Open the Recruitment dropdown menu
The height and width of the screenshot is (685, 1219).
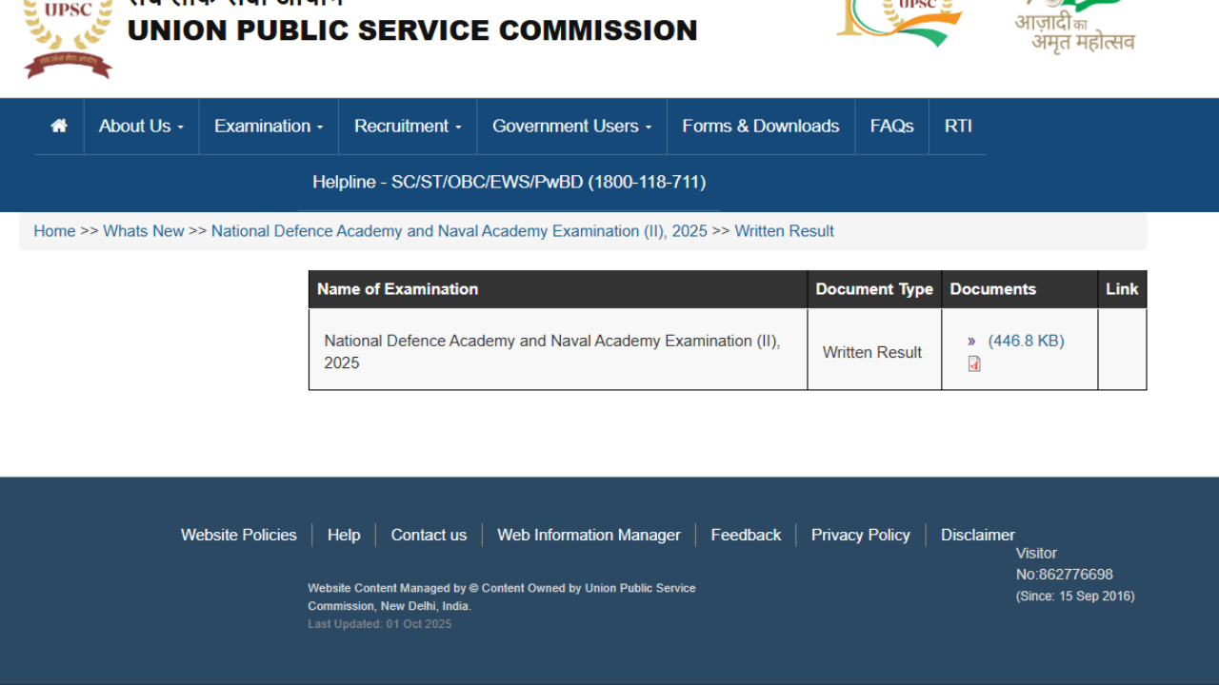[x=408, y=126]
